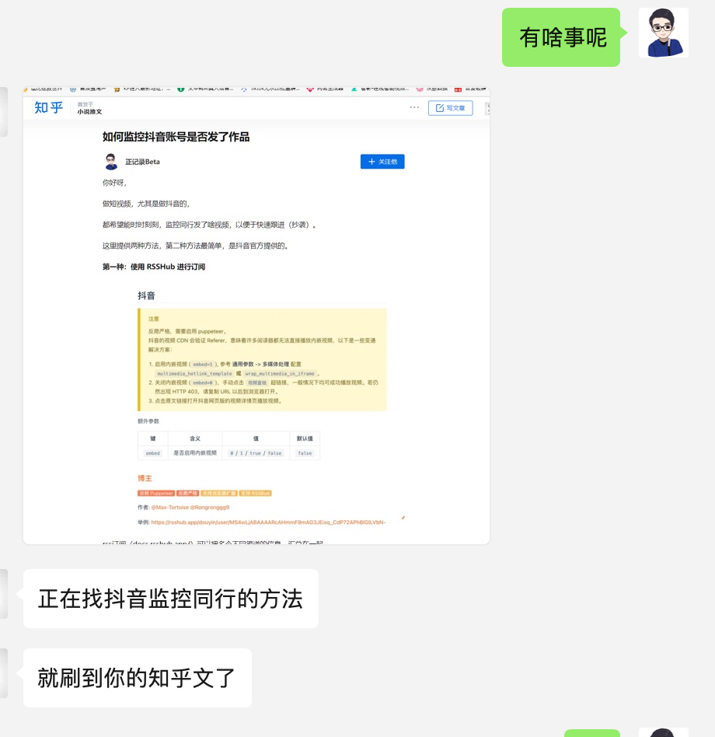Image resolution: width=715 pixels, height=737 pixels.
Task: Click the 博主 section heading
Action: [145, 478]
